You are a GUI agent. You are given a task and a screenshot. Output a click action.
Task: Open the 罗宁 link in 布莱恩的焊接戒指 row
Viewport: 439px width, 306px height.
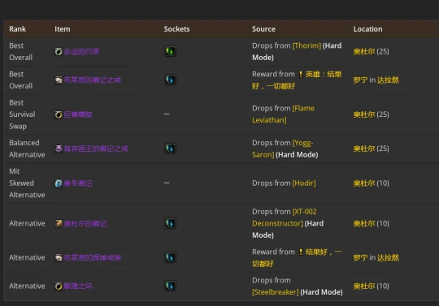pos(360,257)
